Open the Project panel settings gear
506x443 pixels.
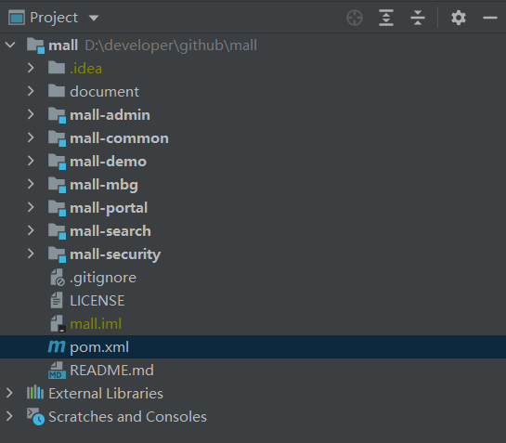coord(459,18)
